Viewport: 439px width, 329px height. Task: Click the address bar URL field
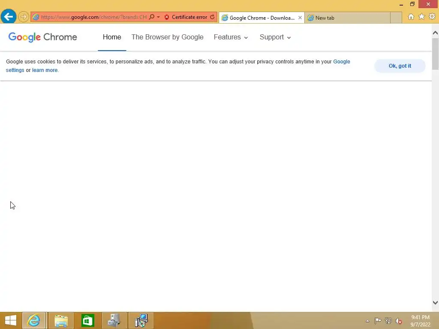(x=94, y=17)
